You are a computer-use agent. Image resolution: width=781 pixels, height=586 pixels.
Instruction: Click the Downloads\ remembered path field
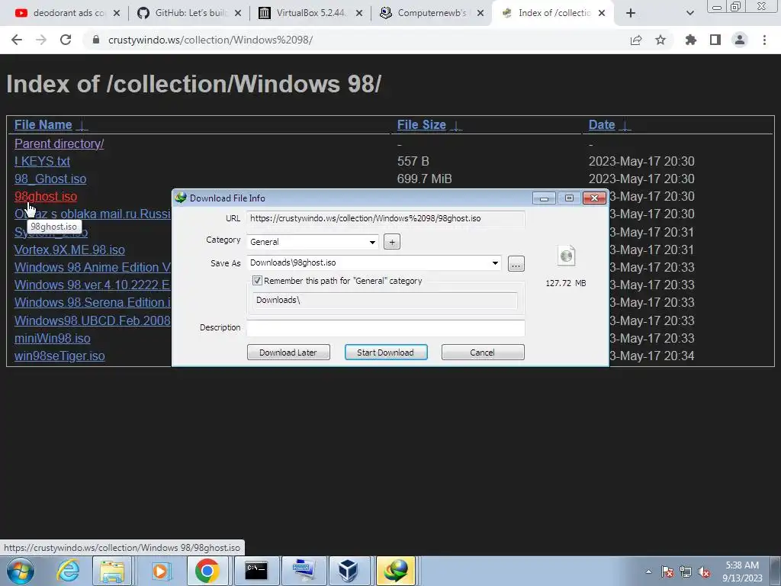coord(384,300)
